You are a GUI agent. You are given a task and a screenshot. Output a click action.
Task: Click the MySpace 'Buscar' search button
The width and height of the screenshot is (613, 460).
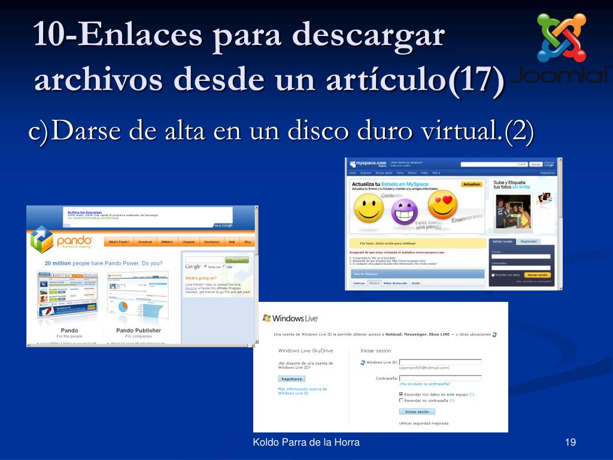click(x=536, y=164)
